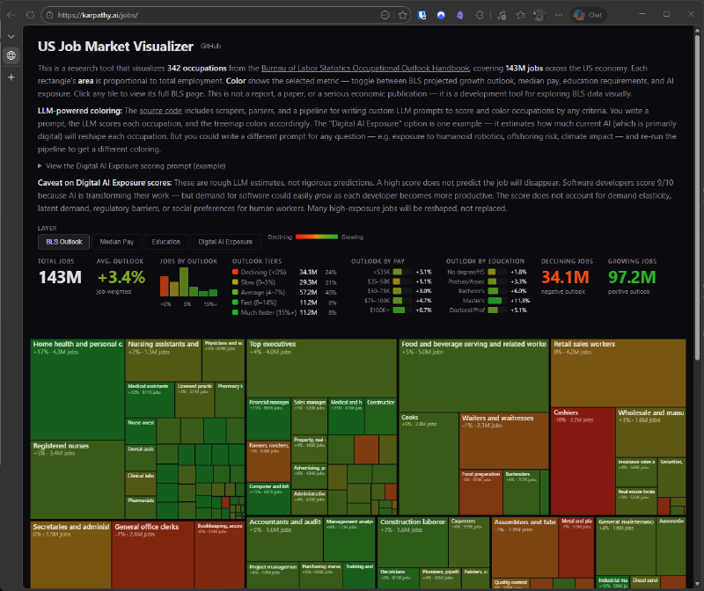704x591 pixels.
Task: Open the Bureau of Labor Statistics Handbook link
Action: 375,68
